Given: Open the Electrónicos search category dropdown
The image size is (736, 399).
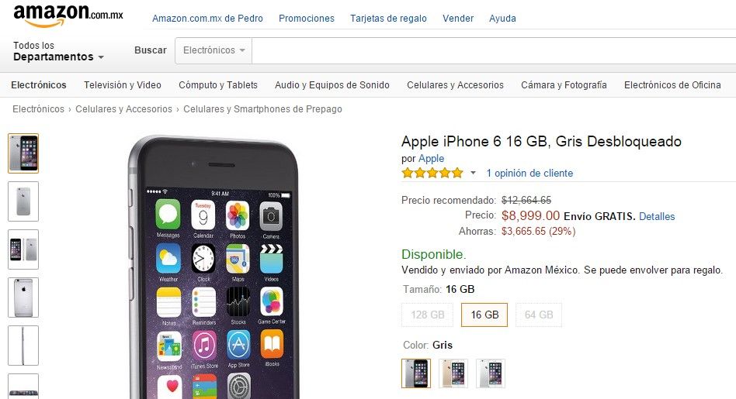Looking at the screenshot, I should (214, 50).
